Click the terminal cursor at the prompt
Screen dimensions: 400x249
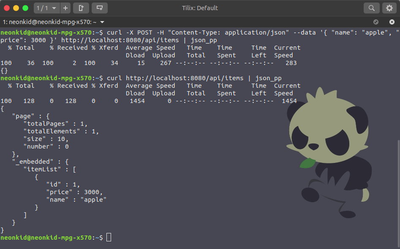109,237
